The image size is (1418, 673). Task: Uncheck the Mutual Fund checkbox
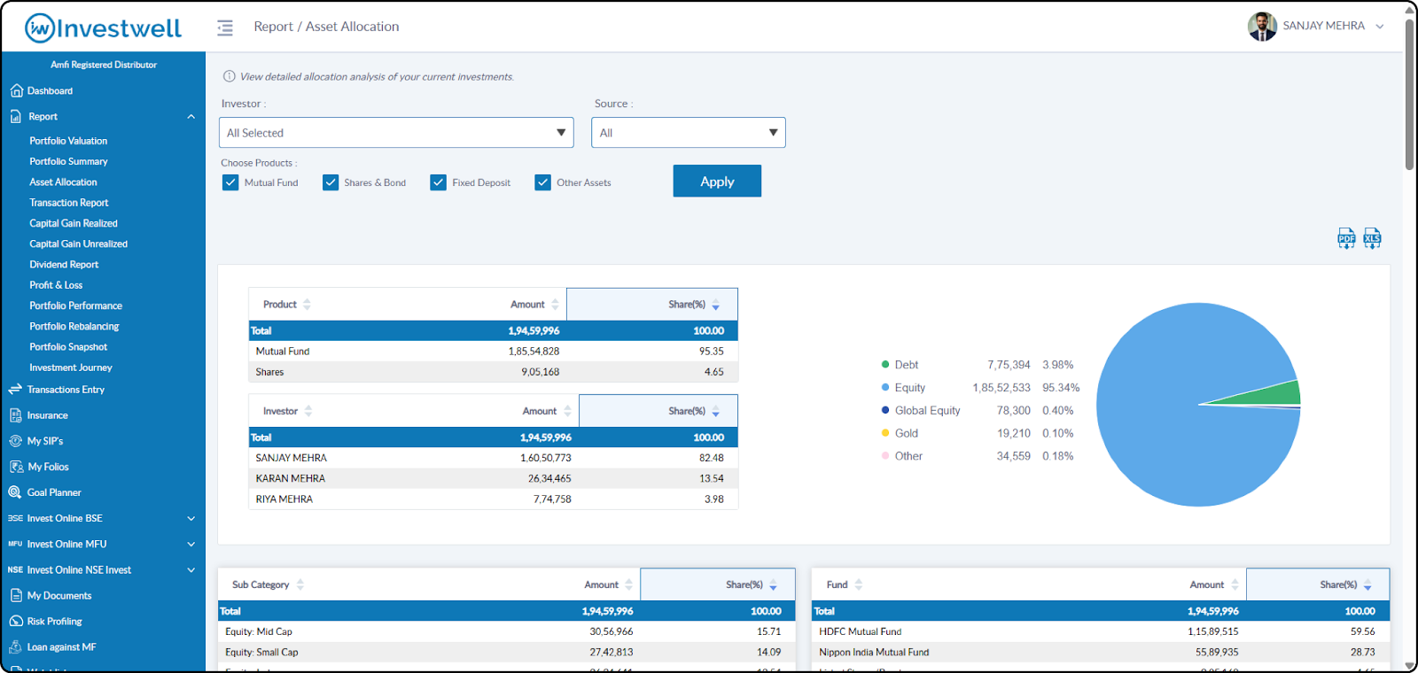click(230, 182)
